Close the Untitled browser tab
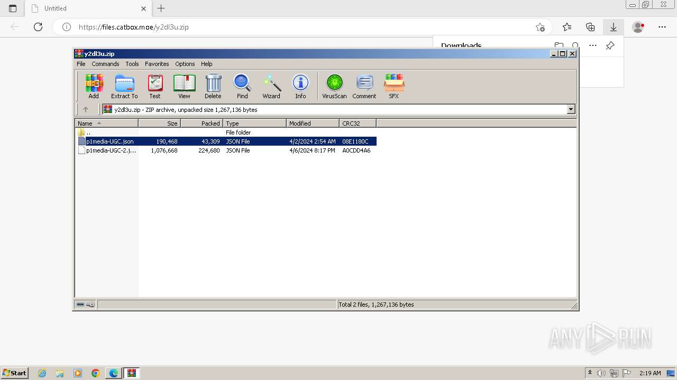677x380 pixels. click(144, 8)
